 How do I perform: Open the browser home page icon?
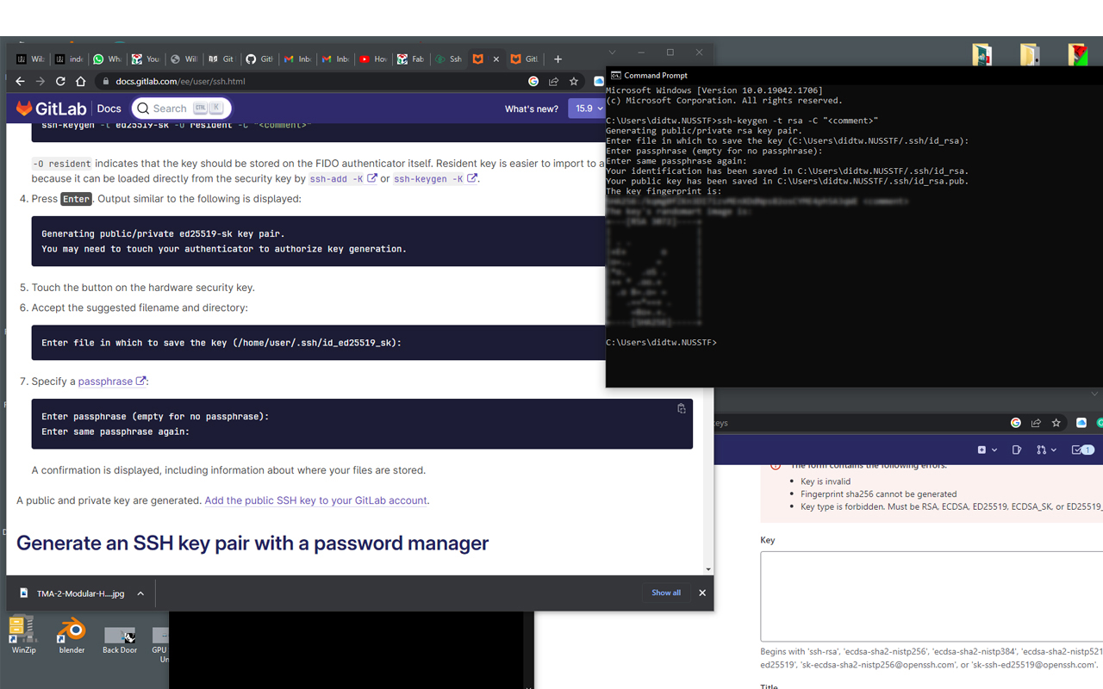click(81, 81)
